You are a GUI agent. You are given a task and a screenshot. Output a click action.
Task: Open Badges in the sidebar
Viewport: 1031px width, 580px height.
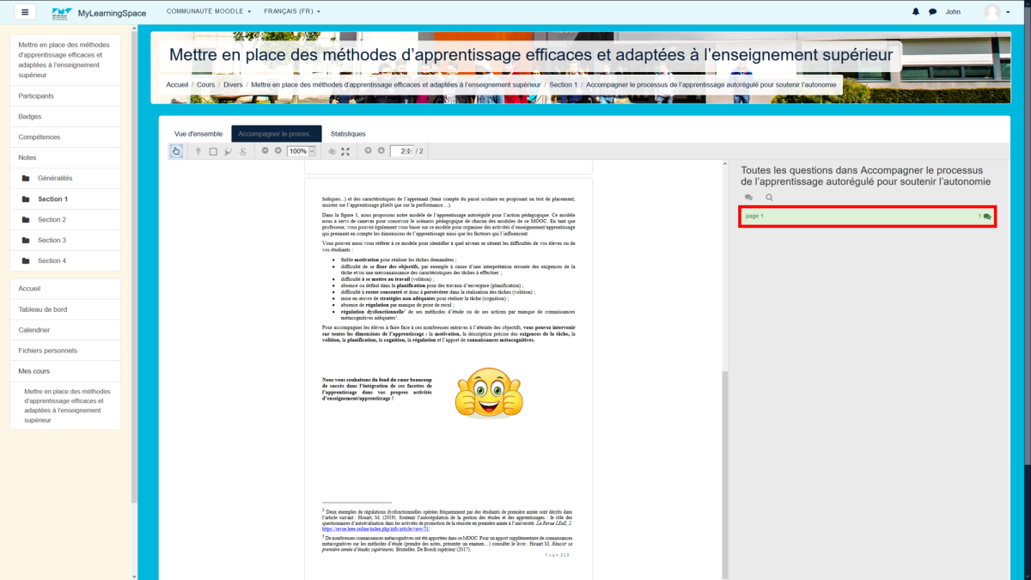[x=65, y=117]
